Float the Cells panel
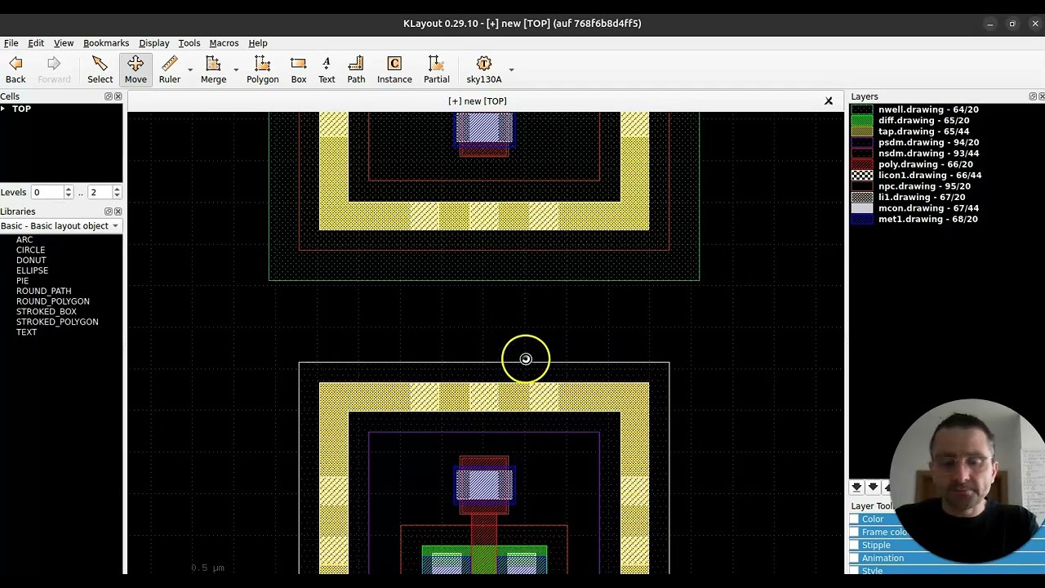The width and height of the screenshot is (1045, 588). coord(108,96)
